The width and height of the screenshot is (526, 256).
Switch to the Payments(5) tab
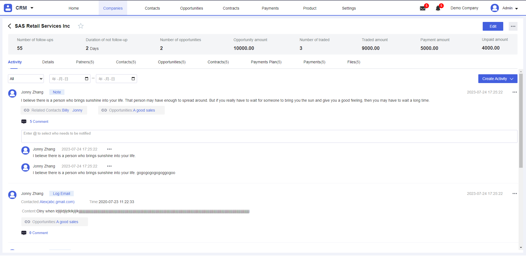314,62
